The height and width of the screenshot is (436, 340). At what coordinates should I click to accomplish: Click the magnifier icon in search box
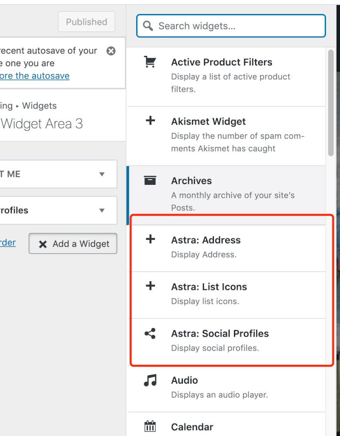click(x=148, y=26)
